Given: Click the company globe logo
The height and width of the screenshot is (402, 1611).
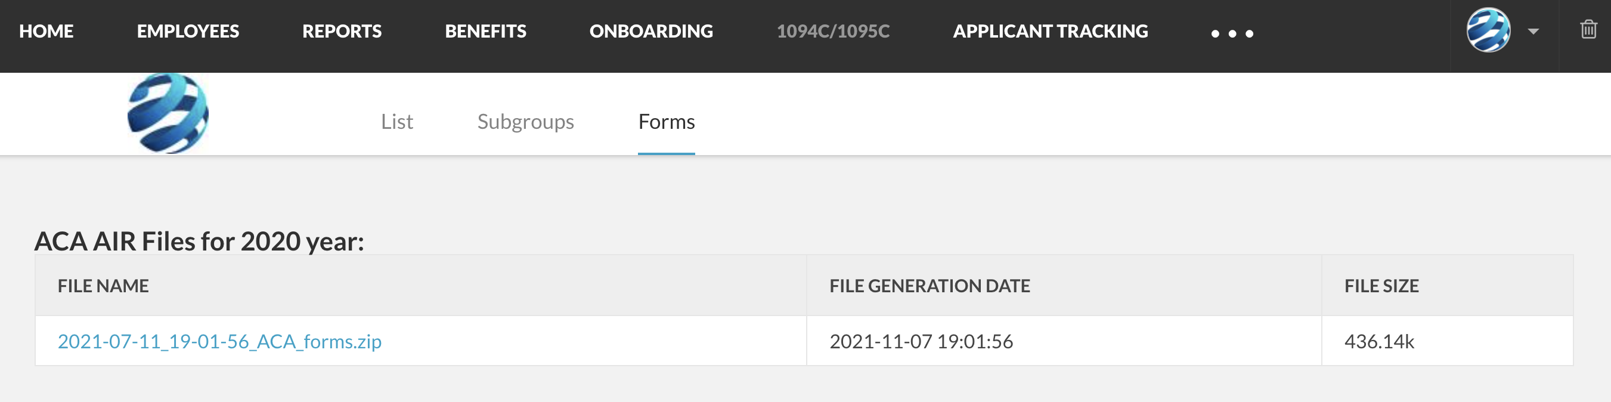Looking at the screenshot, I should (x=168, y=113).
